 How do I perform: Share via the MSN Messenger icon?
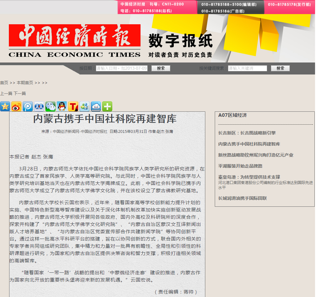[85, 106]
